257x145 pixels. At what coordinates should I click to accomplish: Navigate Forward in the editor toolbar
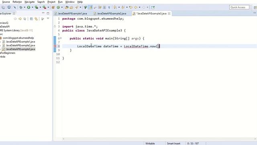(144, 7)
